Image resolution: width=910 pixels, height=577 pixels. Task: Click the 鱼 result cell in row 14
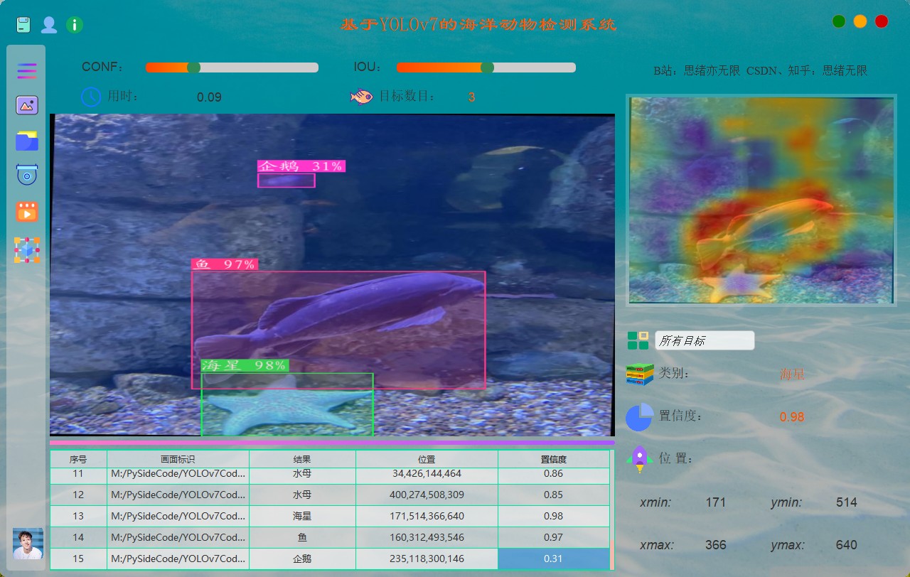[x=302, y=537]
